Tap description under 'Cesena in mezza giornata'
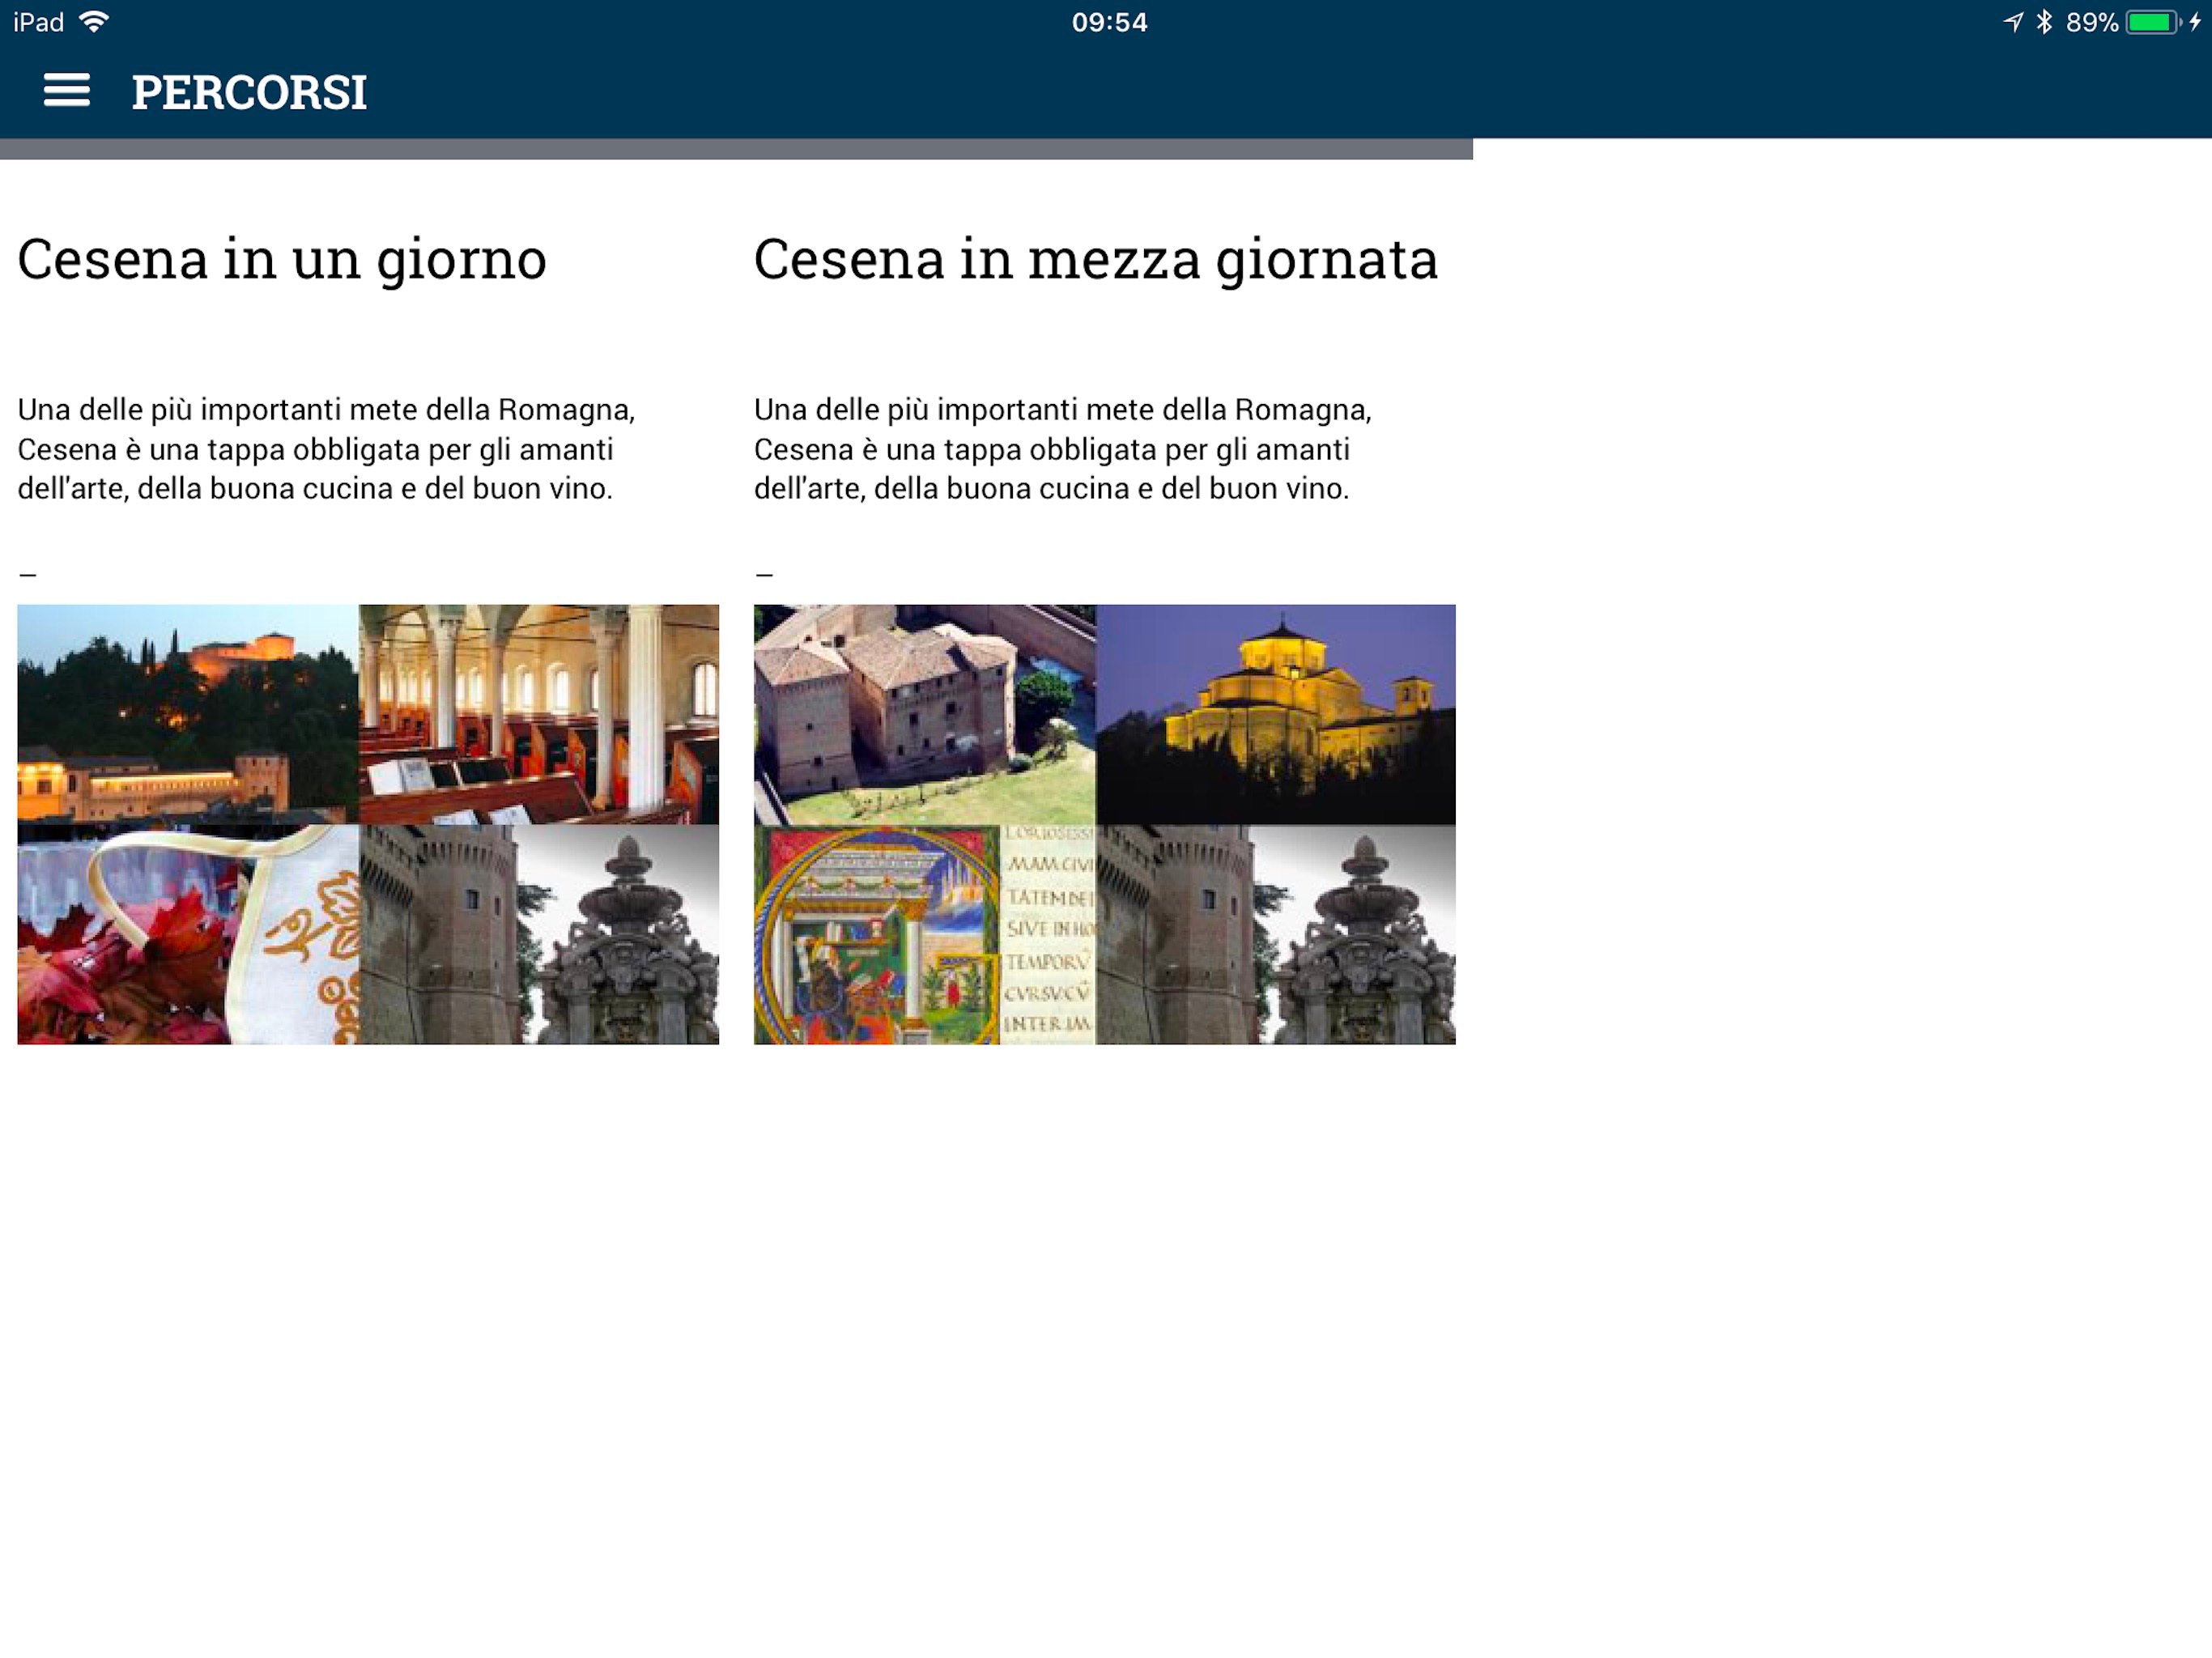 coord(1061,449)
